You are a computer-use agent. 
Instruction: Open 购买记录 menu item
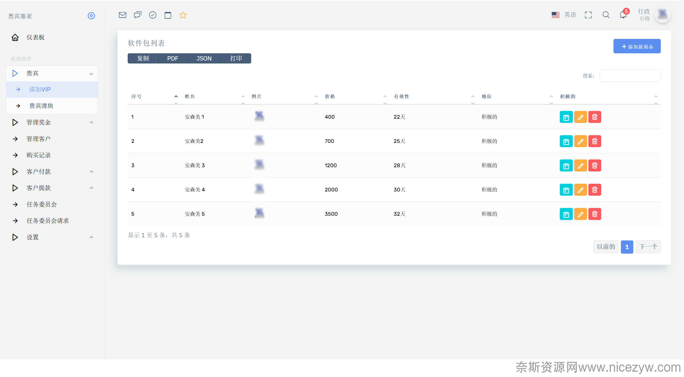tap(52, 155)
